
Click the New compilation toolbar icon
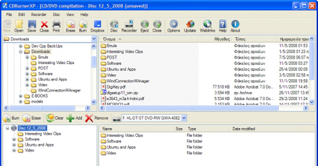click(x=7, y=26)
